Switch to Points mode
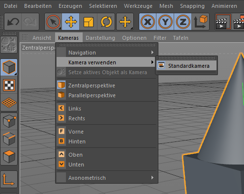Viewport: 244px width, 194px height. [x=9, y=121]
